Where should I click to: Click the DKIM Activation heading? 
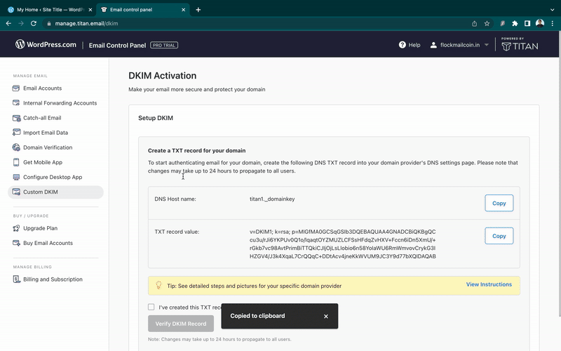pos(163,76)
